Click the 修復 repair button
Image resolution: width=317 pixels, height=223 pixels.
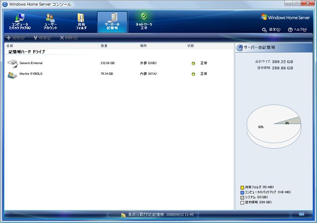pos(42,38)
